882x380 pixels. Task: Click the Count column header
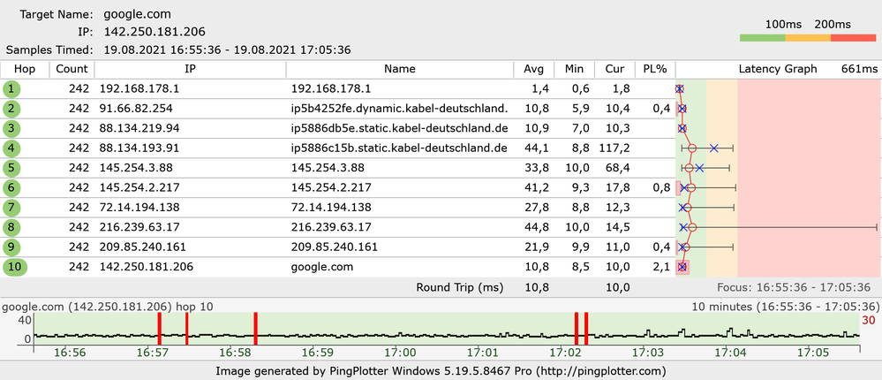pos(72,69)
